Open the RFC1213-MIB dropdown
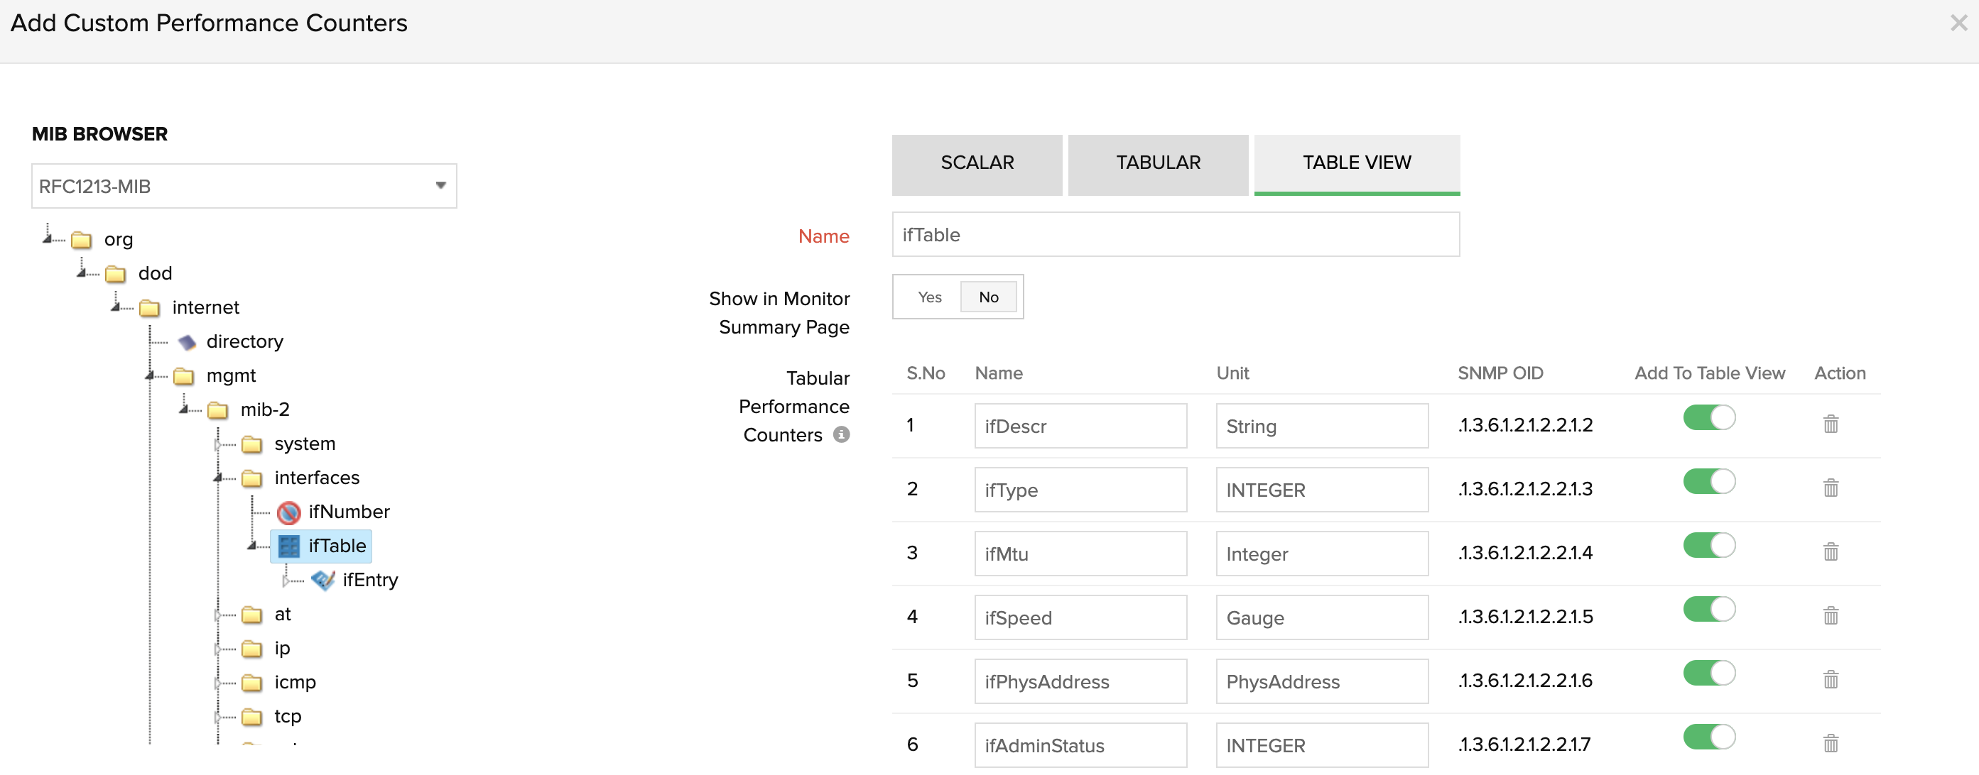 click(244, 186)
